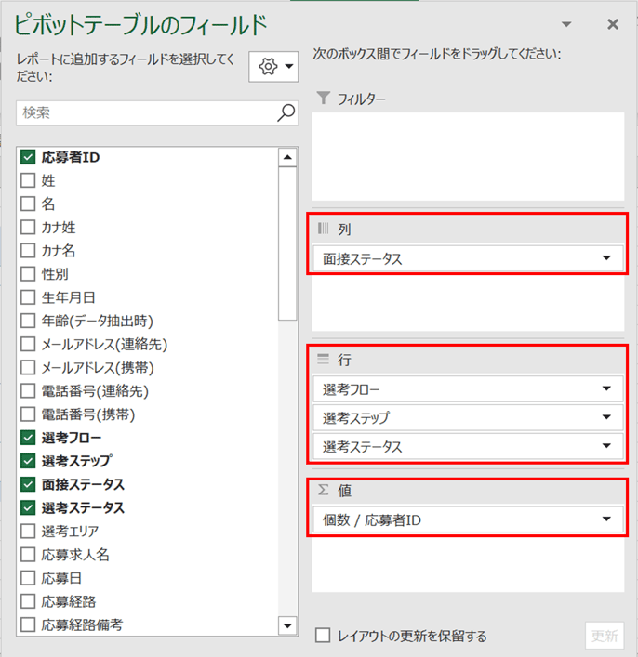Open the 面接ステータス column field dropdown
This screenshot has height=657, width=638.
point(606,258)
